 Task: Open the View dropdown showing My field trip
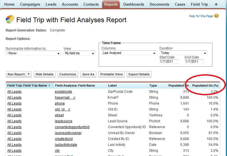coord(79,53)
